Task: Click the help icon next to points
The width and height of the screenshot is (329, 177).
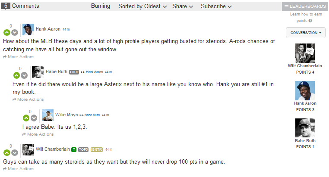Action: pyautogui.click(x=310, y=21)
